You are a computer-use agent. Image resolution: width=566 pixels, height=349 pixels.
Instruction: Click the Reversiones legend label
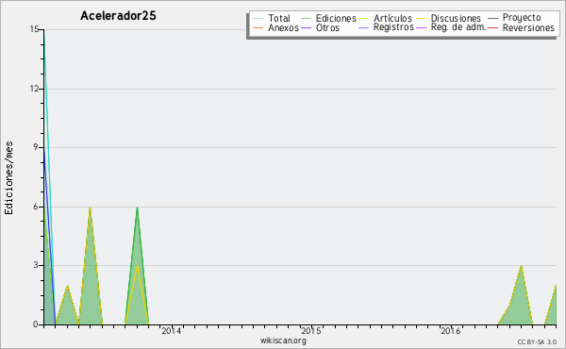pos(528,27)
